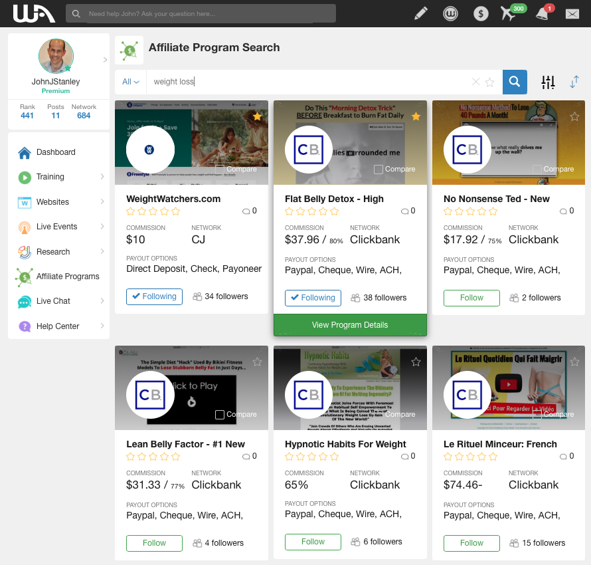This screenshot has height=565, width=591.
Task: Open the Le Rituel Minceur: French title
Action: pyautogui.click(x=500, y=444)
